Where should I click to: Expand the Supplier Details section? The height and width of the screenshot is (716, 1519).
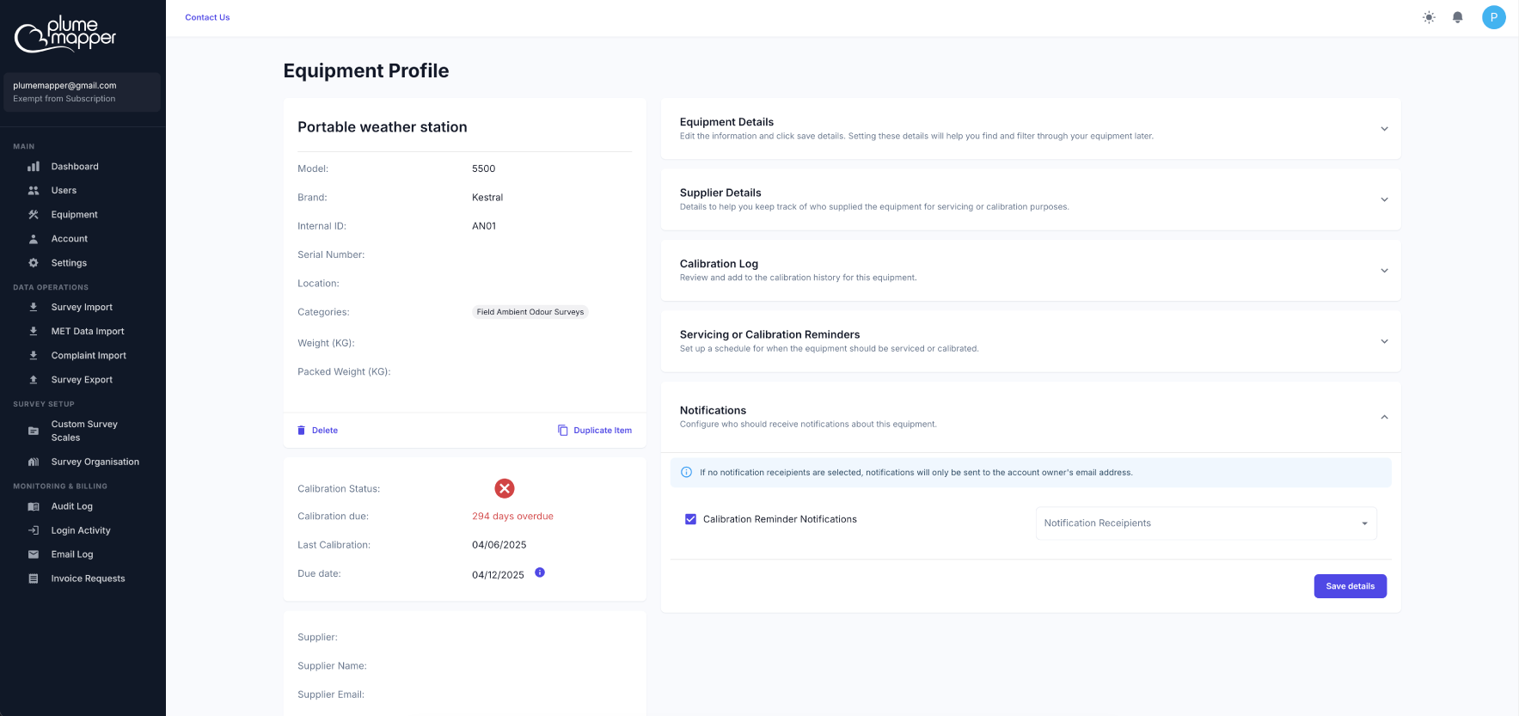tap(1031, 199)
